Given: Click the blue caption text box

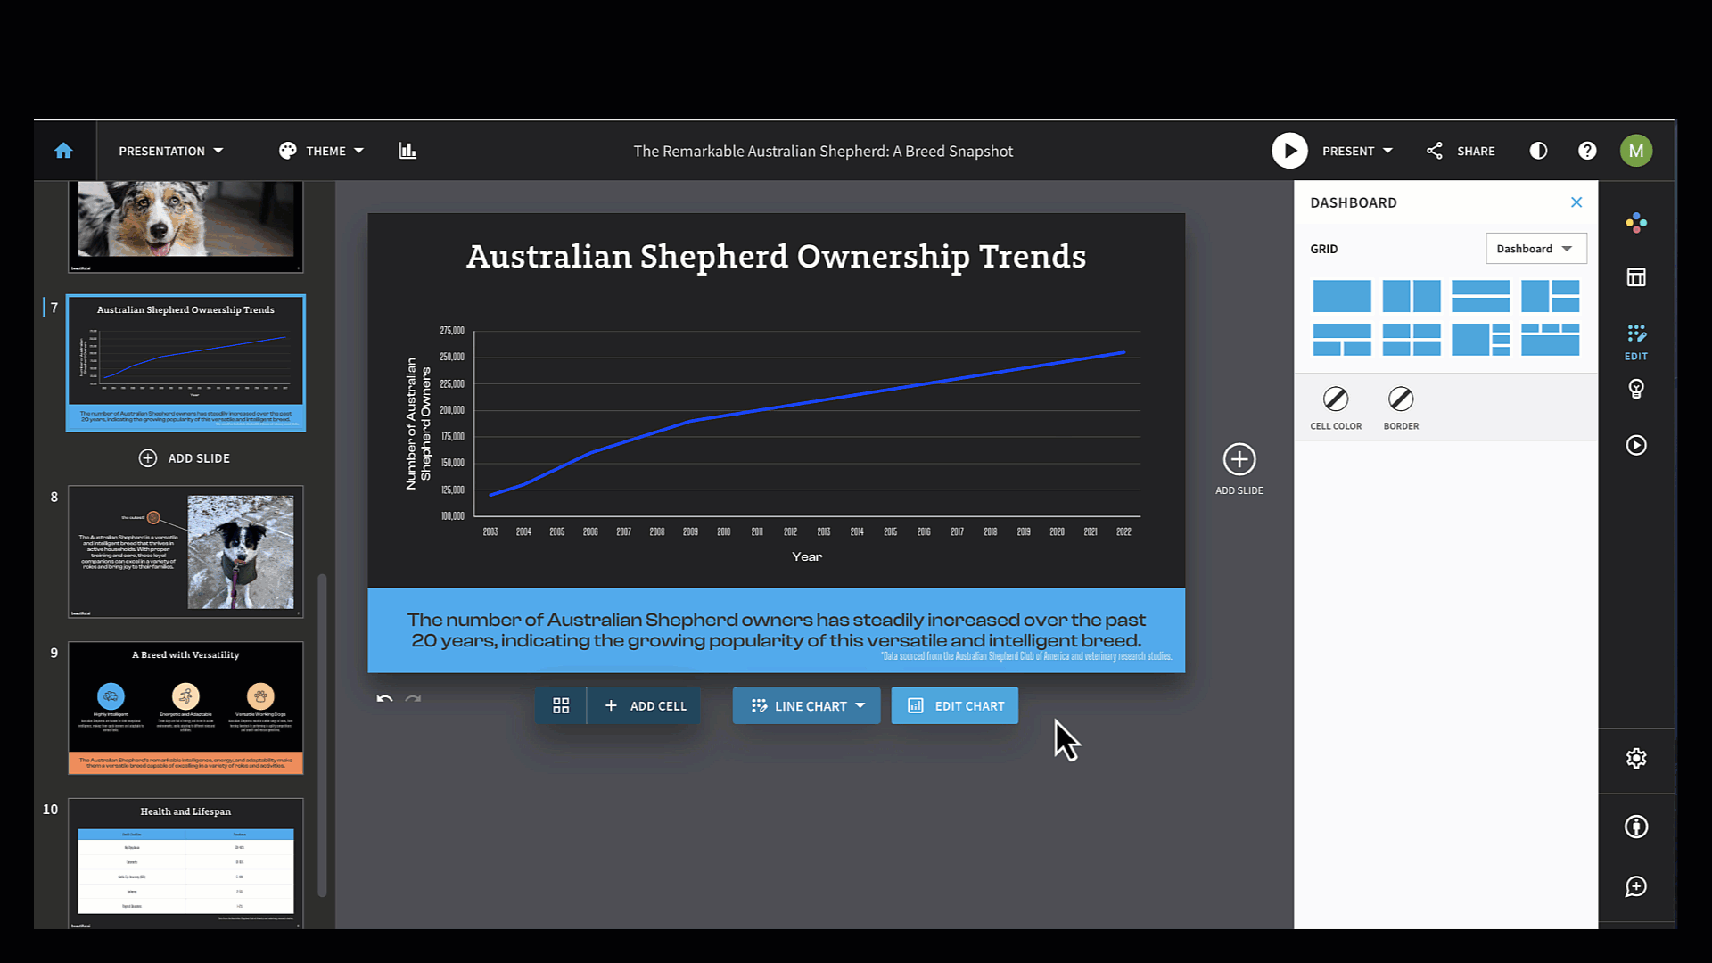Looking at the screenshot, I should (777, 630).
